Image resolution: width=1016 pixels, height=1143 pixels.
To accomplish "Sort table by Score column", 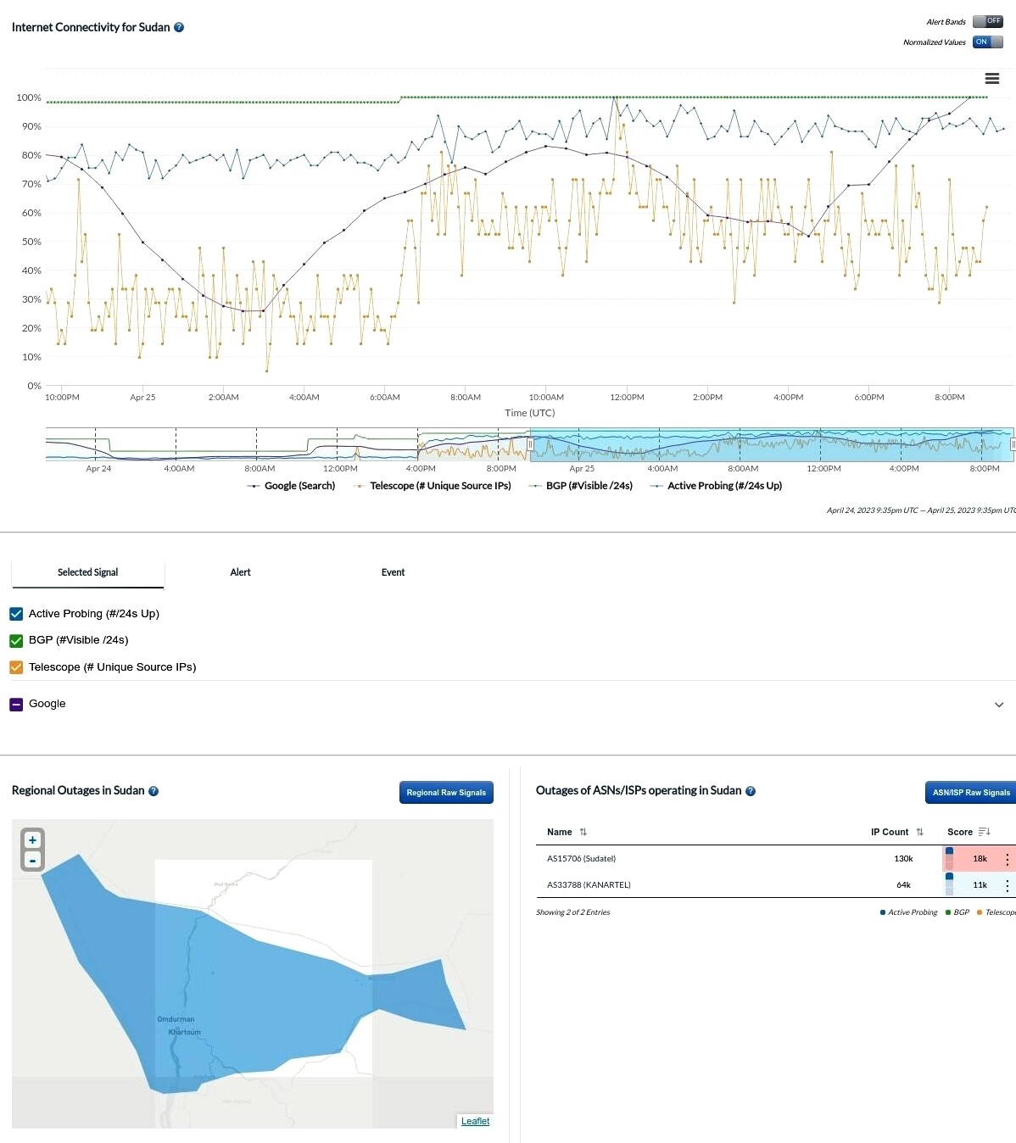I will (x=984, y=832).
